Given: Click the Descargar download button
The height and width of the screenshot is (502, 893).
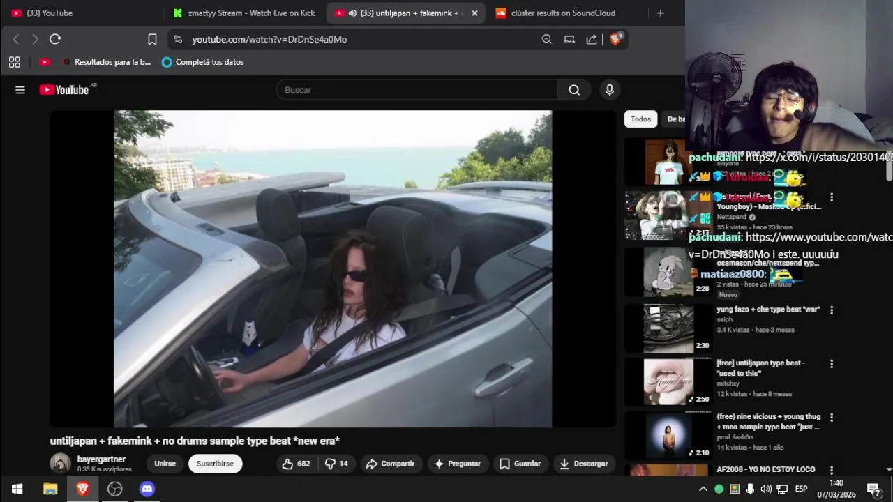Looking at the screenshot, I should coord(584,464).
